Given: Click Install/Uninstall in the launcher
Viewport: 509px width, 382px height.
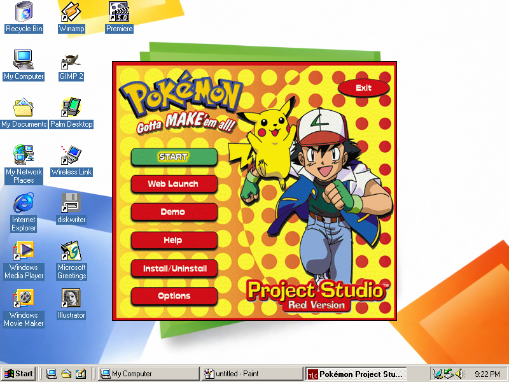Looking at the screenshot, I should click(174, 268).
